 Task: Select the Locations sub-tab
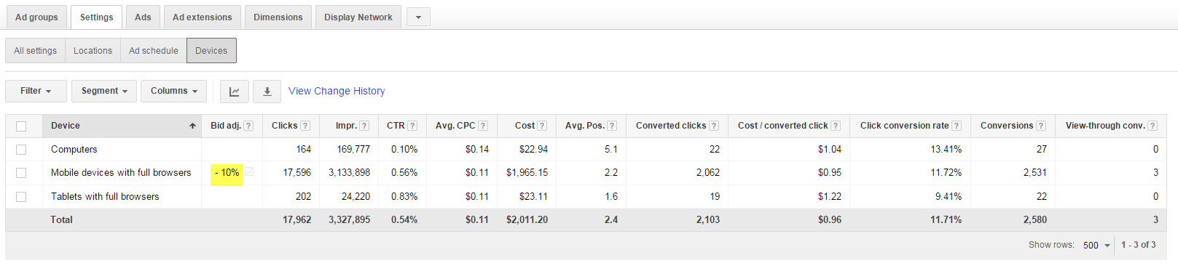coord(93,51)
